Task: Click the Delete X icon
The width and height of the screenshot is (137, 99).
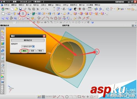Action: pos(38,9)
